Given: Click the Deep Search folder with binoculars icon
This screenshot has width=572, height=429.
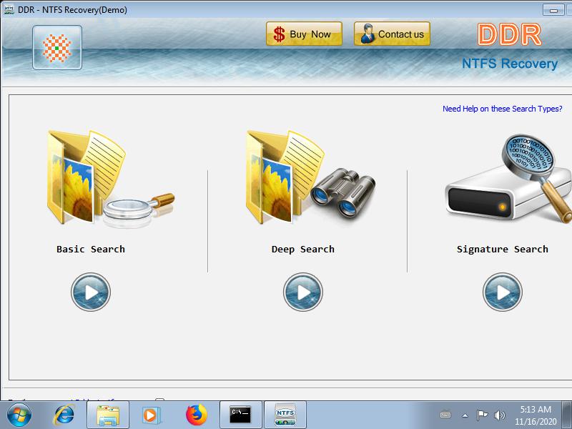Looking at the screenshot, I should point(310,177).
